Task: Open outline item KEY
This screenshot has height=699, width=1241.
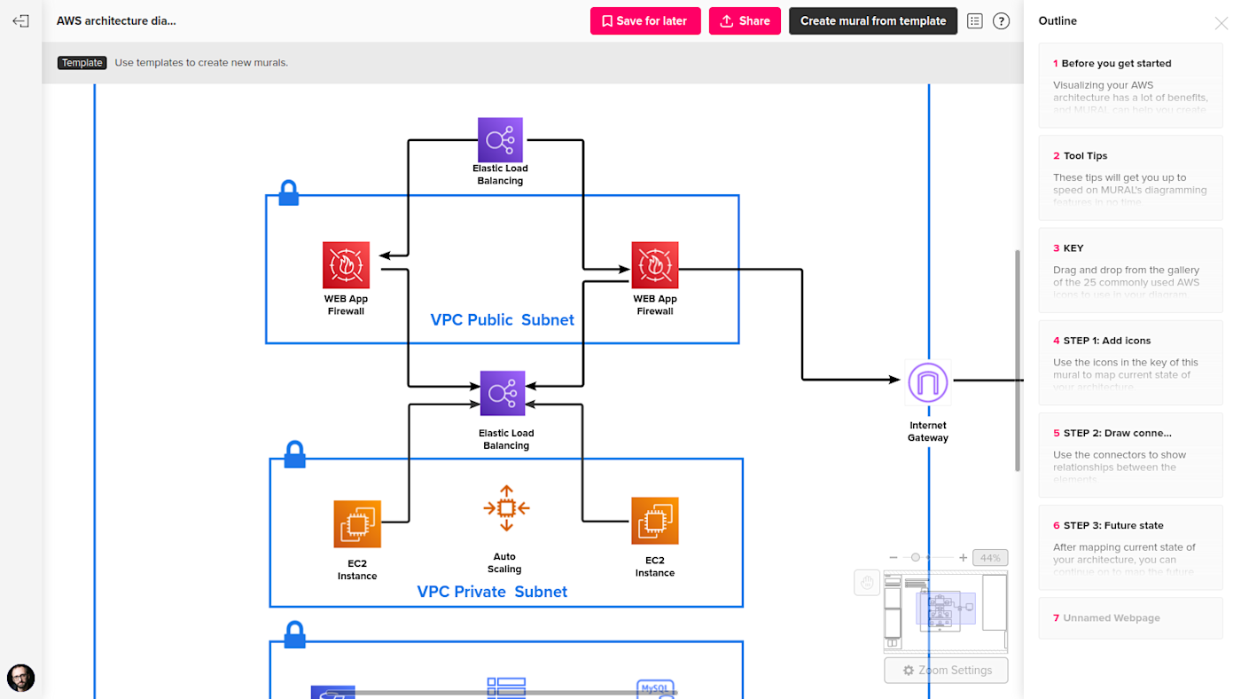Action: 1130,270
